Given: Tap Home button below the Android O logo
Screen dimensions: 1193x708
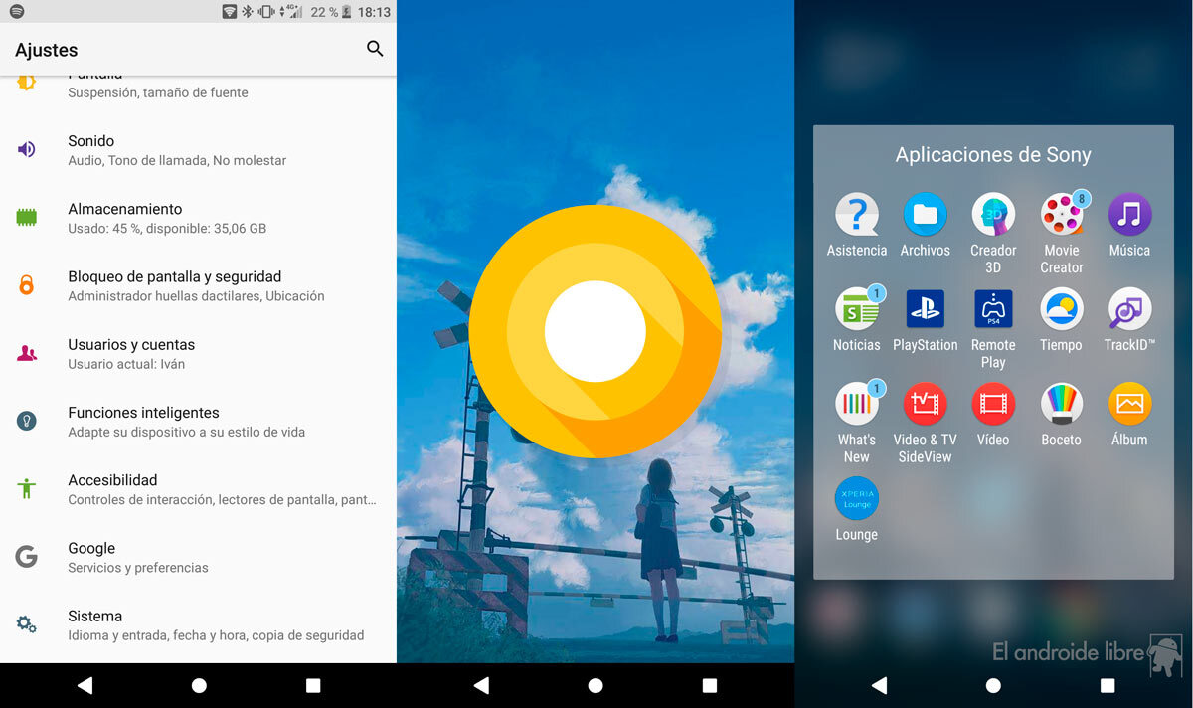Looking at the screenshot, I should click(x=596, y=685).
